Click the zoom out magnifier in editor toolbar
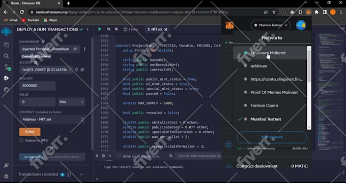Screen dimensions: 346x183 point(108,29)
